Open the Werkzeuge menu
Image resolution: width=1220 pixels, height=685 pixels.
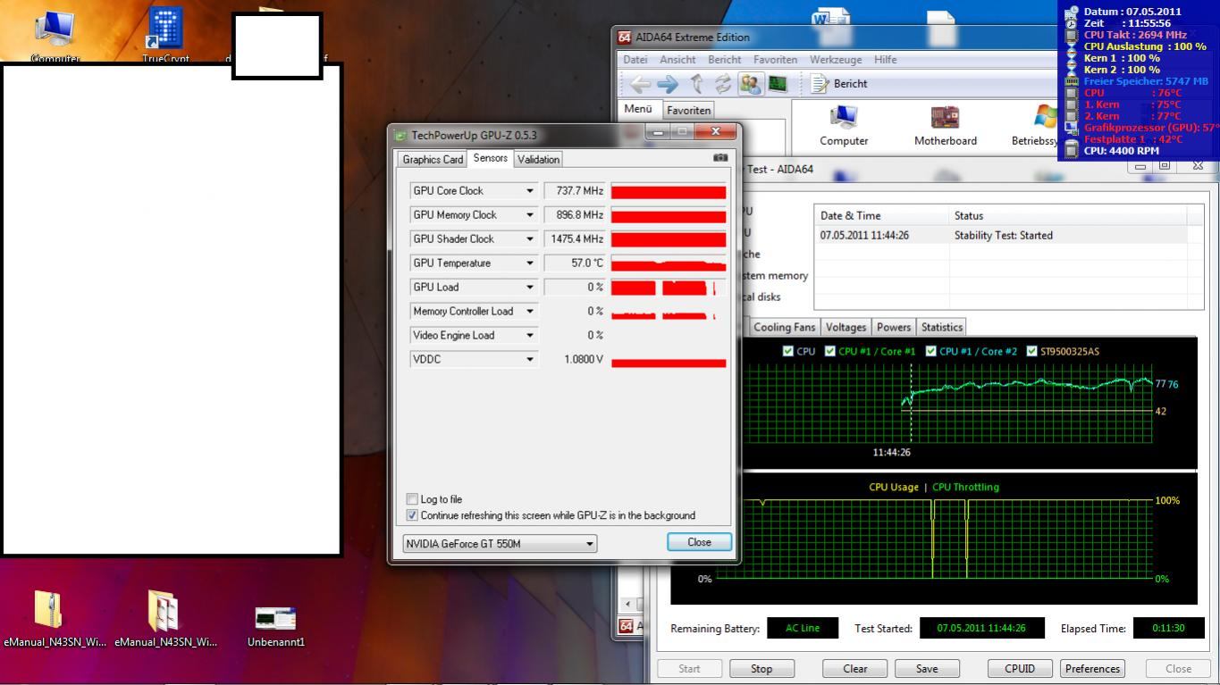pyautogui.click(x=836, y=60)
